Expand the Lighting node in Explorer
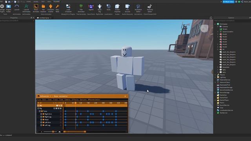 215,77
